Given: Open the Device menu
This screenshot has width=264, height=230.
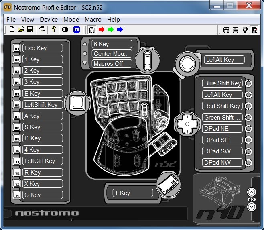Looking at the screenshot, I should (x=49, y=20).
